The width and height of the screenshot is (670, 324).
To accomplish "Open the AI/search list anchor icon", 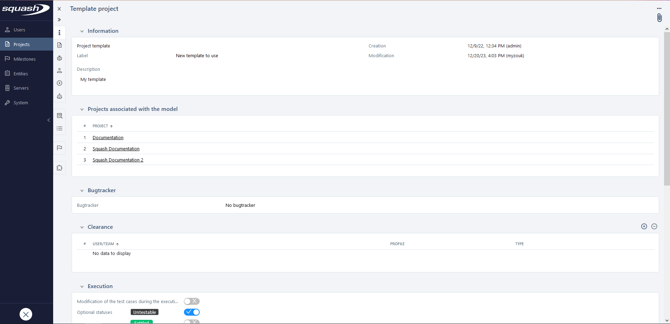I will (59, 116).
